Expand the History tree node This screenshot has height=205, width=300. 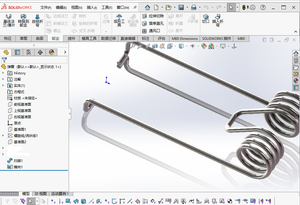coord(3,73)
